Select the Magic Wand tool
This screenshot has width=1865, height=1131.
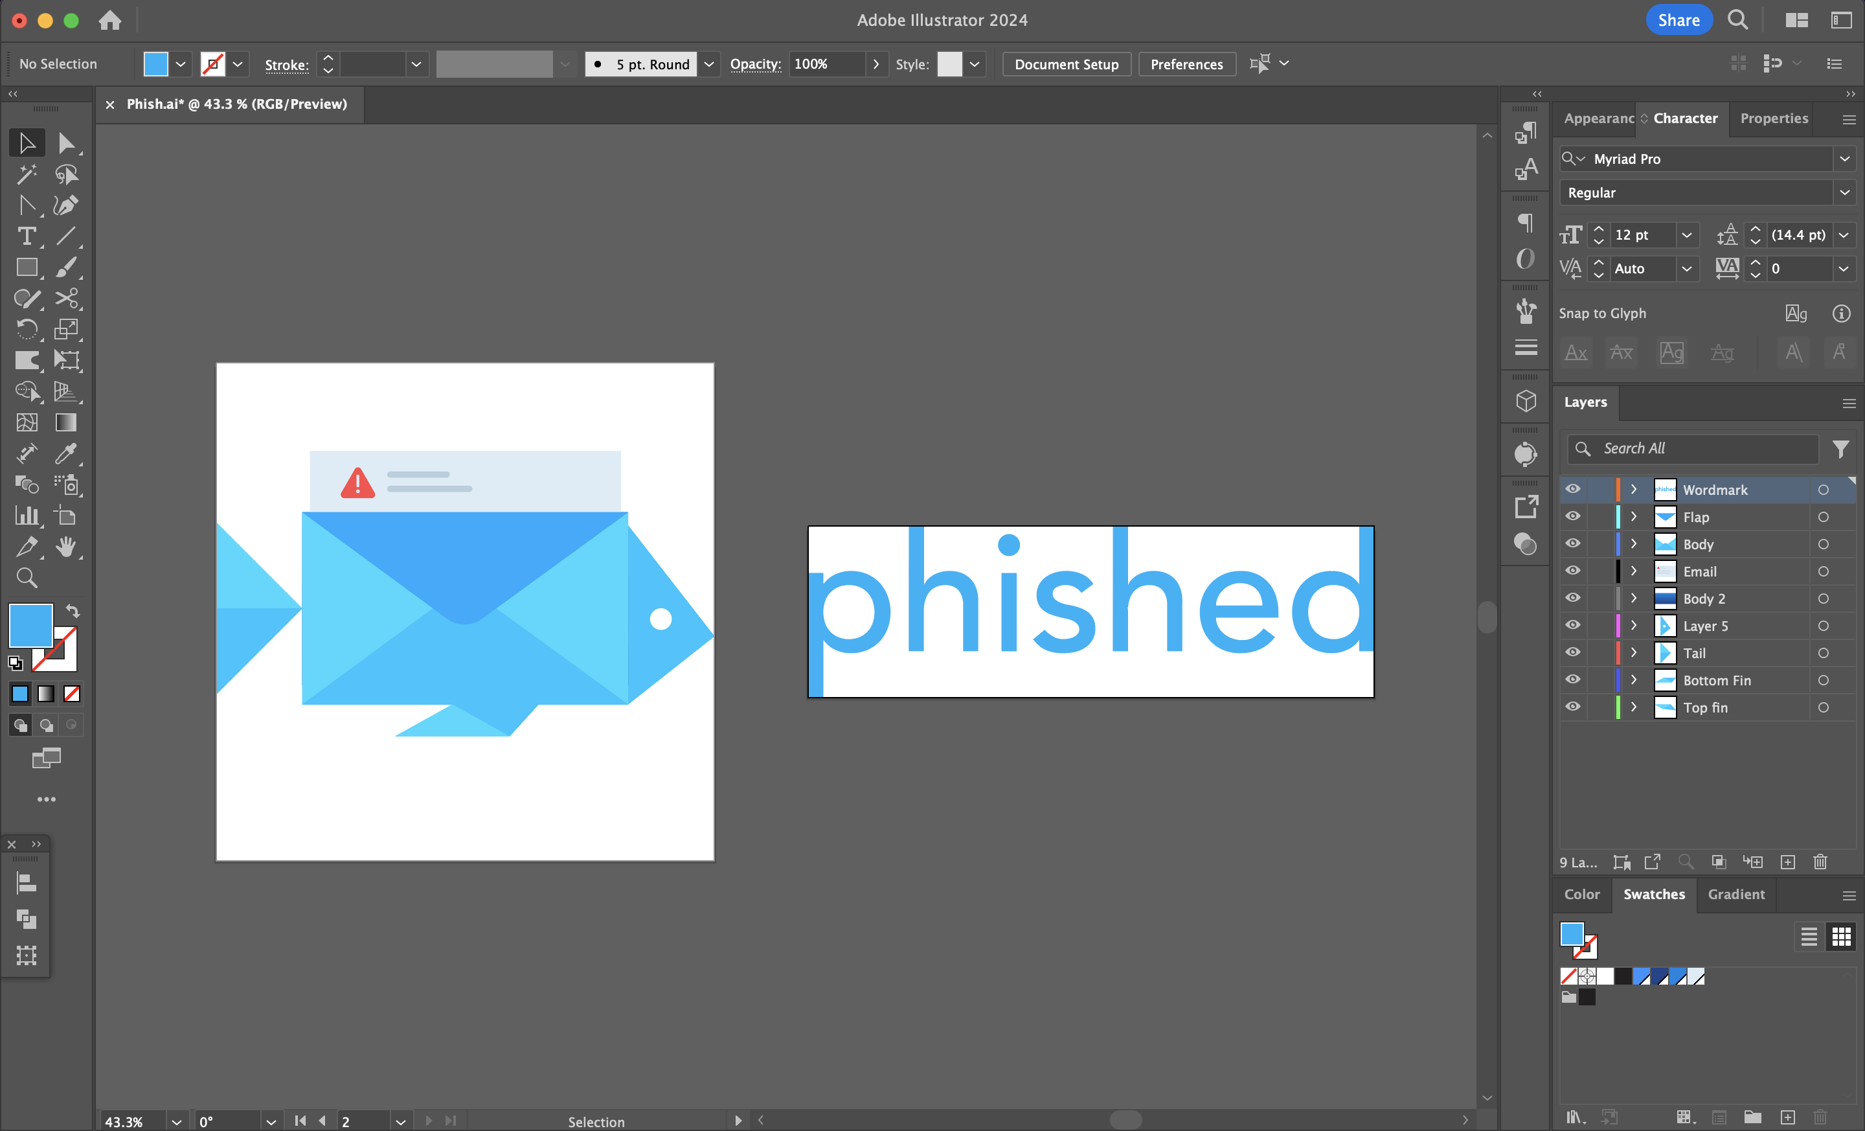[x=27, y=174]
